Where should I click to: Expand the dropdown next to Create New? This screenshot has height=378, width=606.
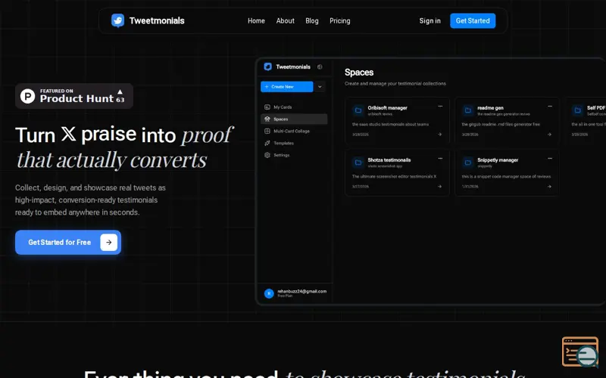pyautogui.click(x=320, y=87)
